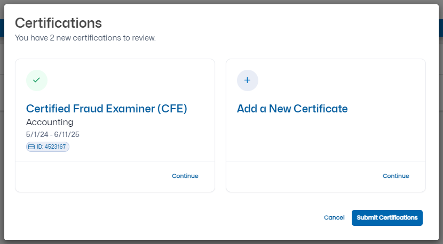
Task: Cancel the Certifications dialog
Action: (334, 217)
